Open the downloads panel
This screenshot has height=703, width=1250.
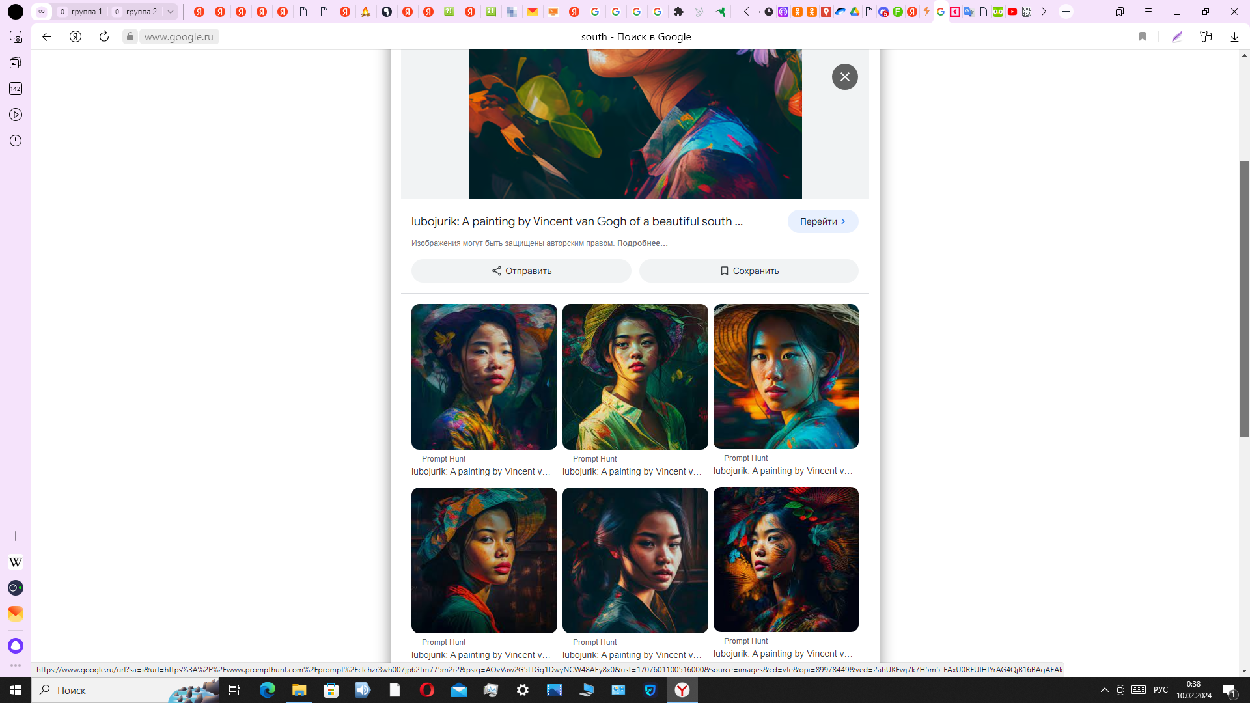click(1234, 36)
